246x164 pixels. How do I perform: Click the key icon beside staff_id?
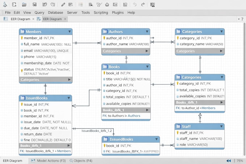pyautogui.click(x=178, y=133)
